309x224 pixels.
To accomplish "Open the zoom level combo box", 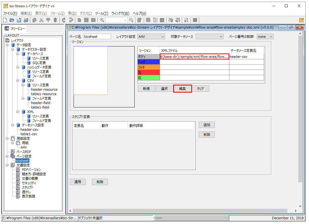I will pos(117,20).
